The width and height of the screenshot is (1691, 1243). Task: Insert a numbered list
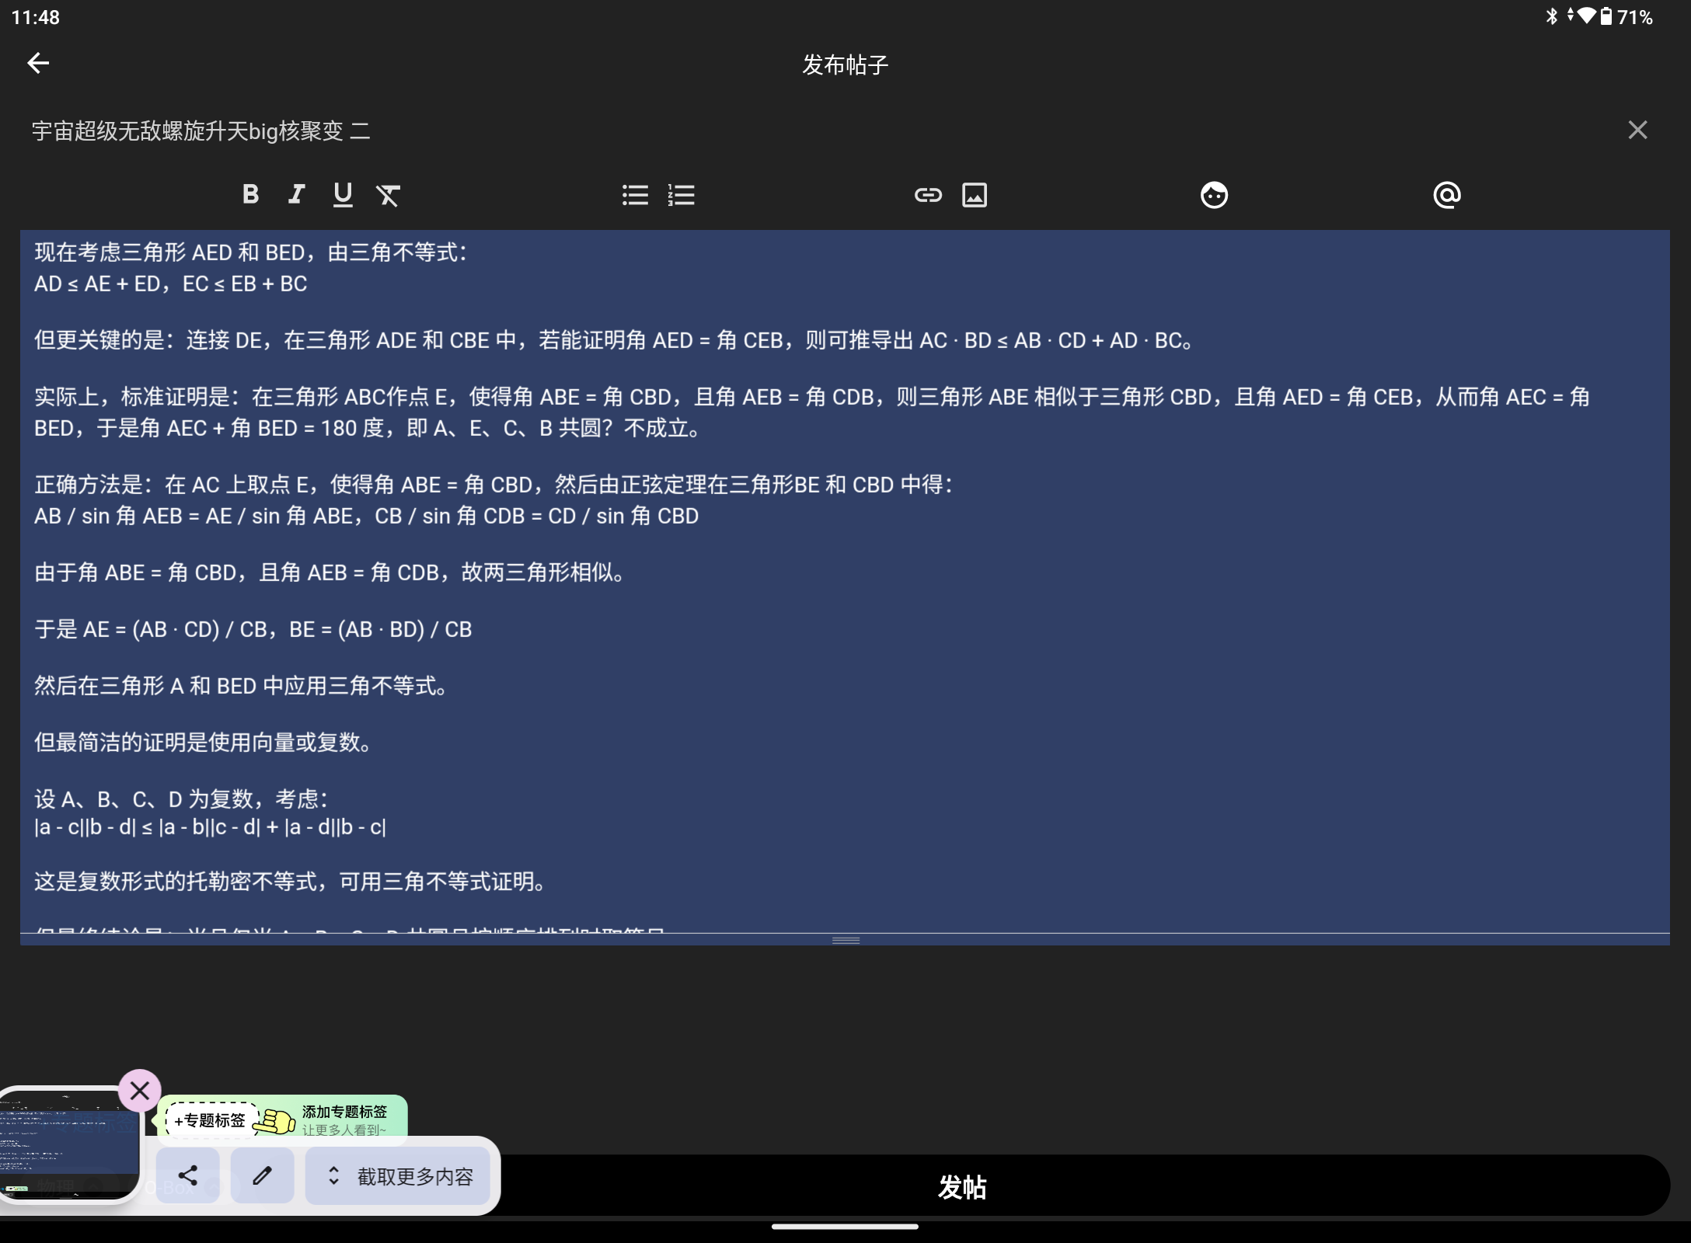click(681, 195)
